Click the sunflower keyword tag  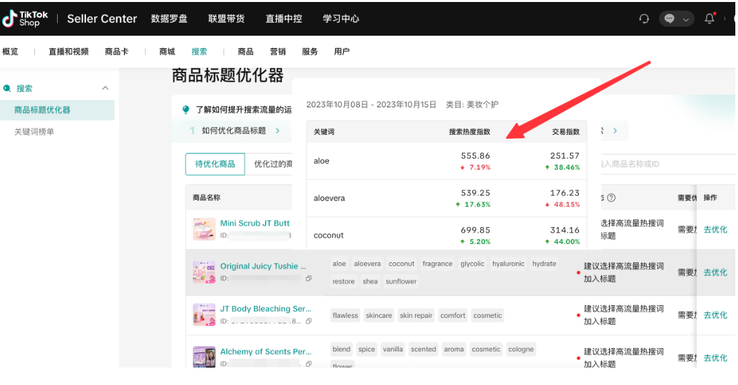coord(401,282)
